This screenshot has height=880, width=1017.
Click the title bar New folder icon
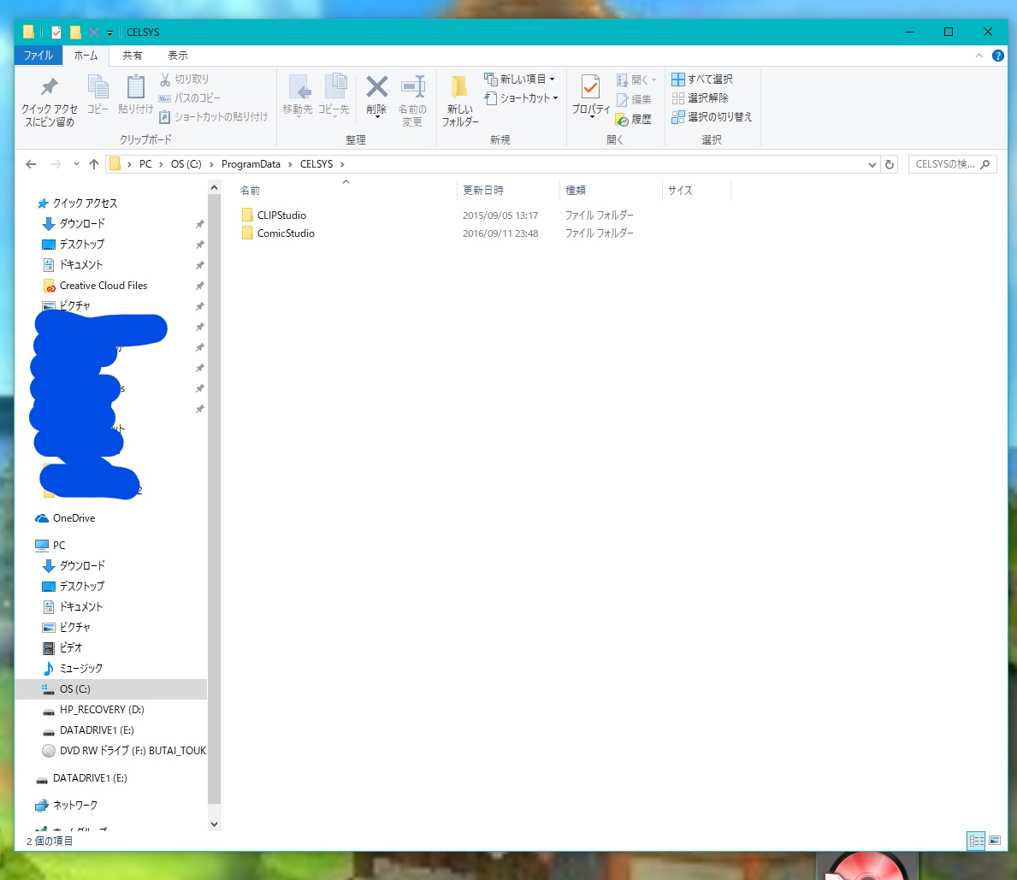tap(75, 32)
